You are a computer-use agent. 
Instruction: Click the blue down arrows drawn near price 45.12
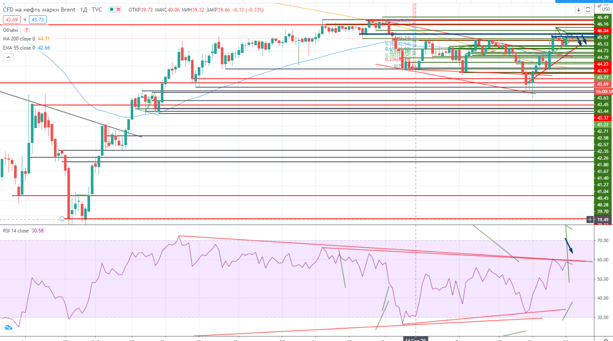point(582,40)
